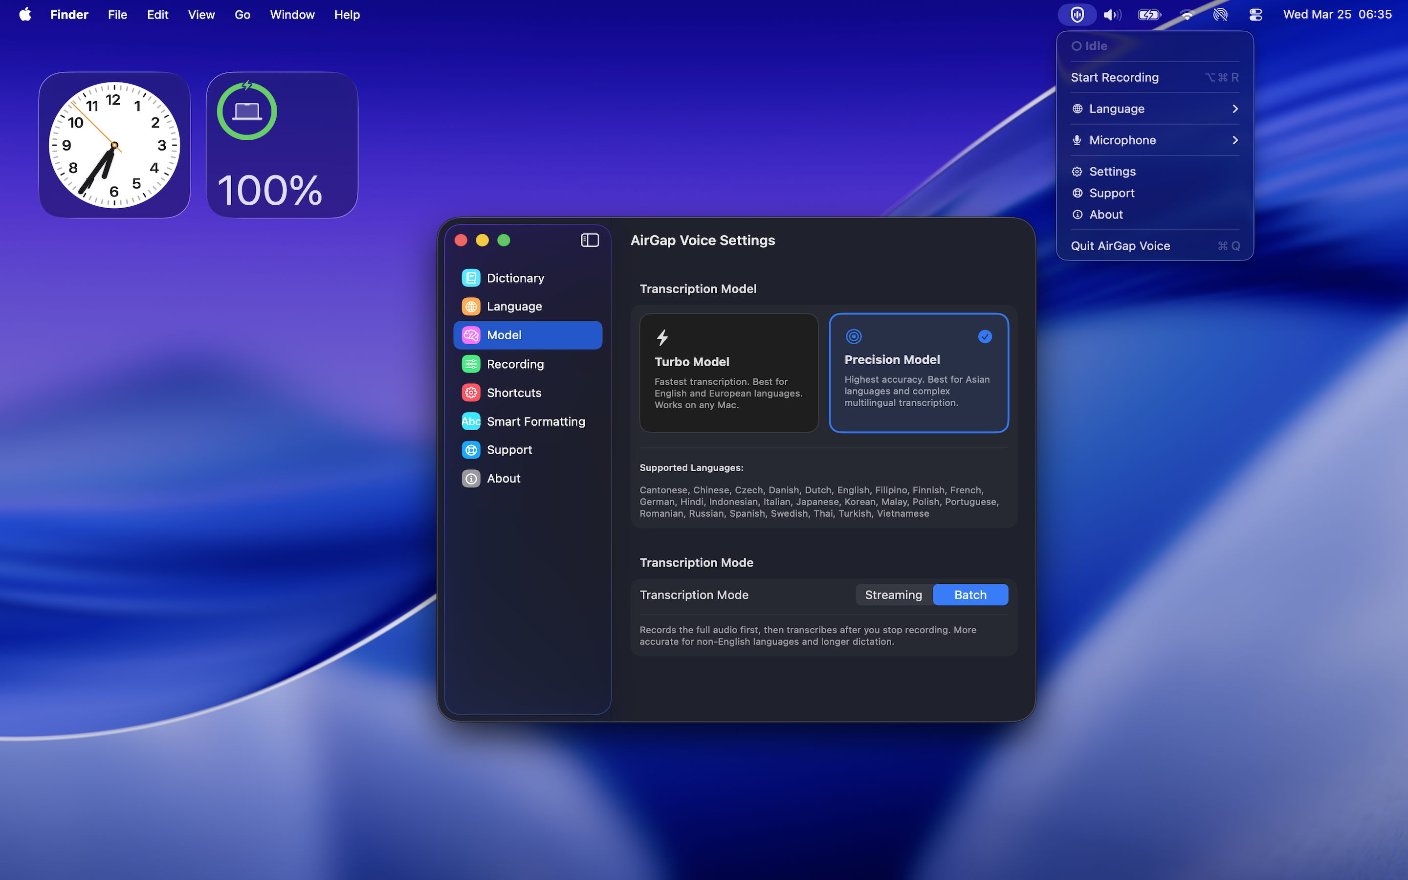The width and height of the screenshot is (1408, 880).
Task: Click the Dictionary sidebar icon
Action: tap(471, 278)
